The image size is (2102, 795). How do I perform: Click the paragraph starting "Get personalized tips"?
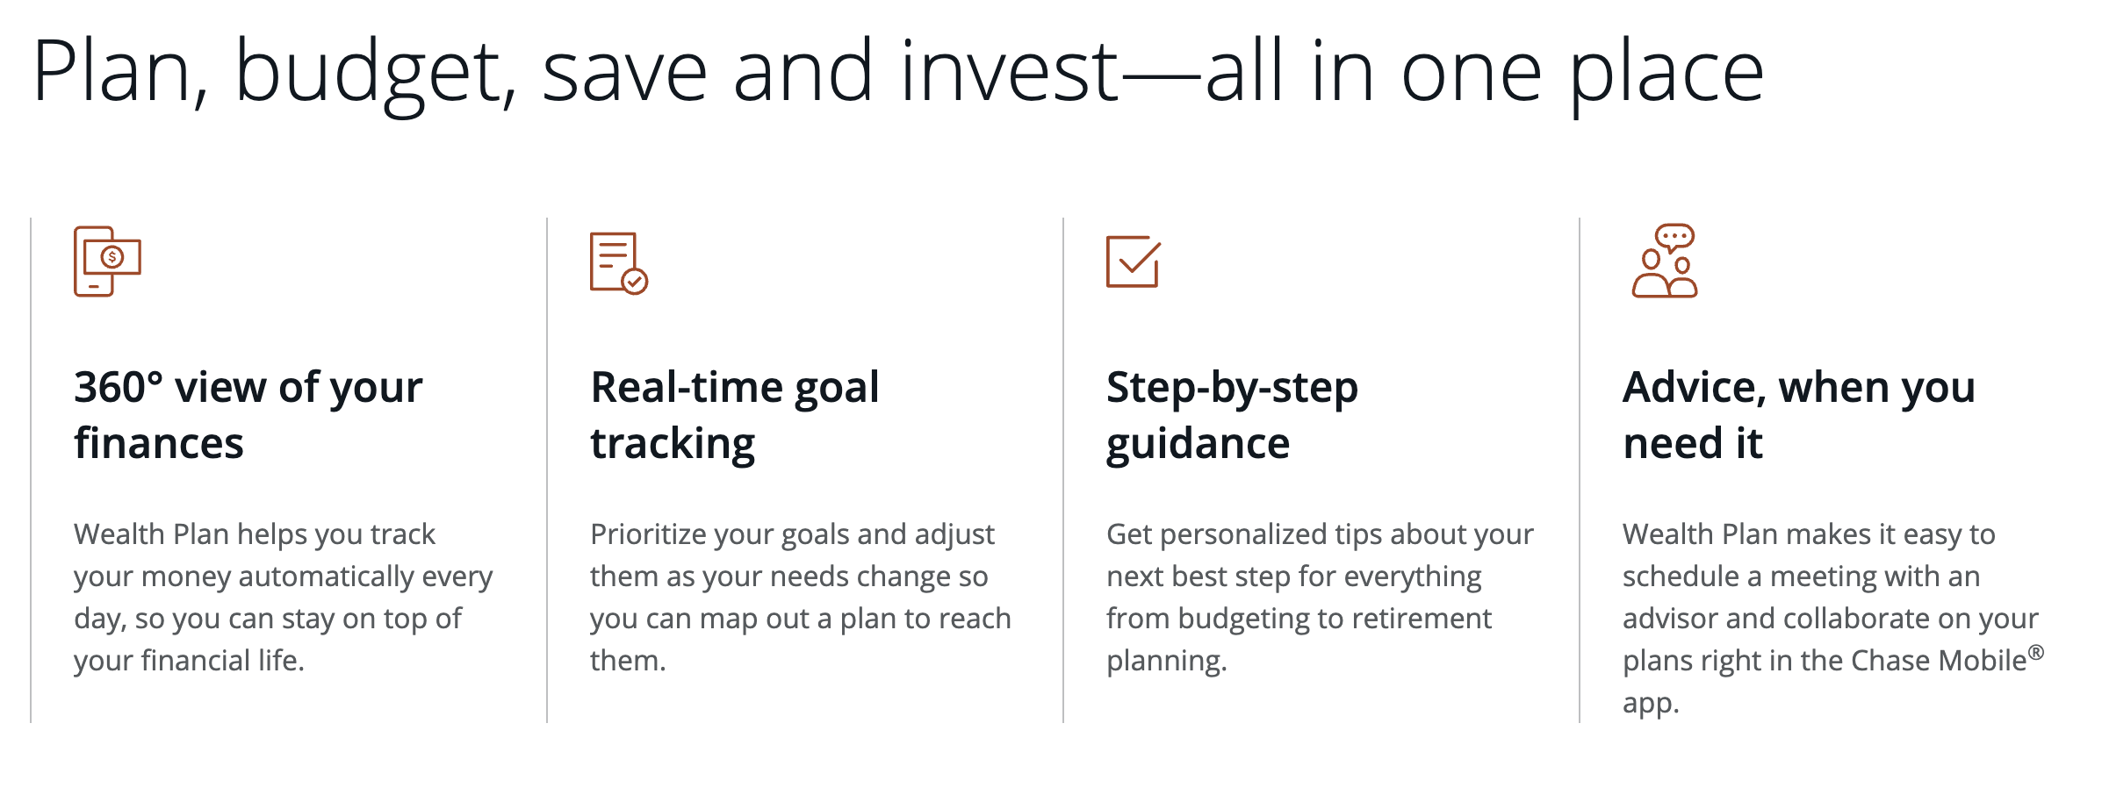click(x=1319, y=597)
